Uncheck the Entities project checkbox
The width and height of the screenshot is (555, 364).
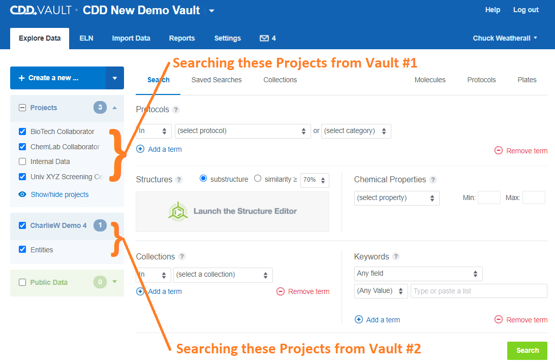[22, 249]
